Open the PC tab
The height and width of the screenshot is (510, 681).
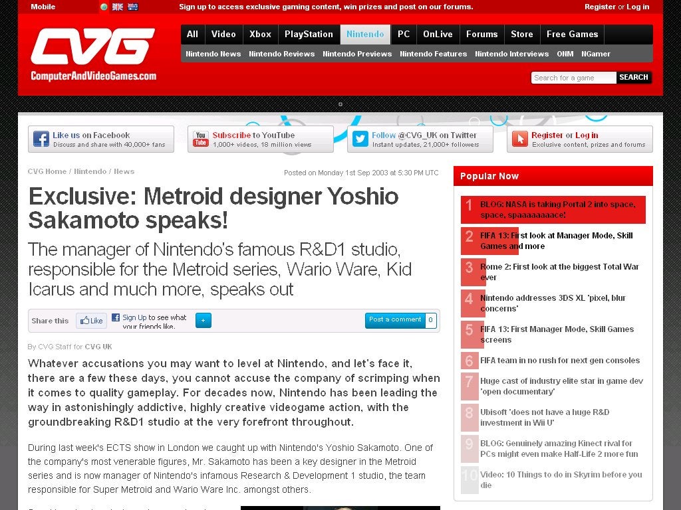click(x=404, y=35)
